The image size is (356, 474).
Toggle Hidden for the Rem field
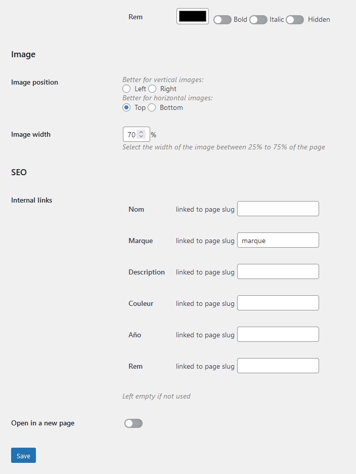[x=295, y=20]
